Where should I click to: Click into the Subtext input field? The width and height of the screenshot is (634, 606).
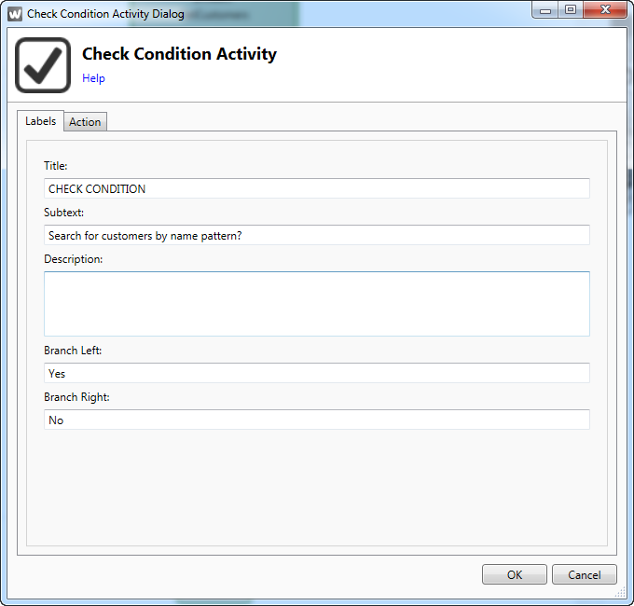[317, 235]
